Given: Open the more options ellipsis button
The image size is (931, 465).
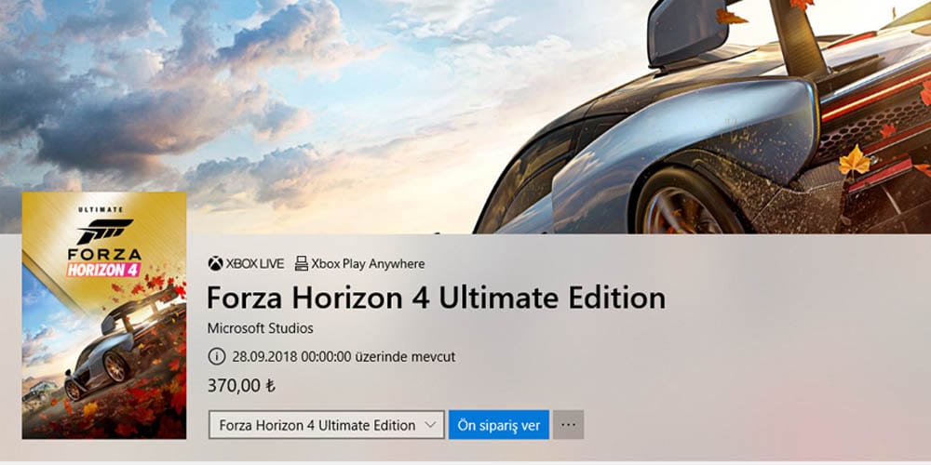Looking at the screenshot, I should [x=568, y=425].
